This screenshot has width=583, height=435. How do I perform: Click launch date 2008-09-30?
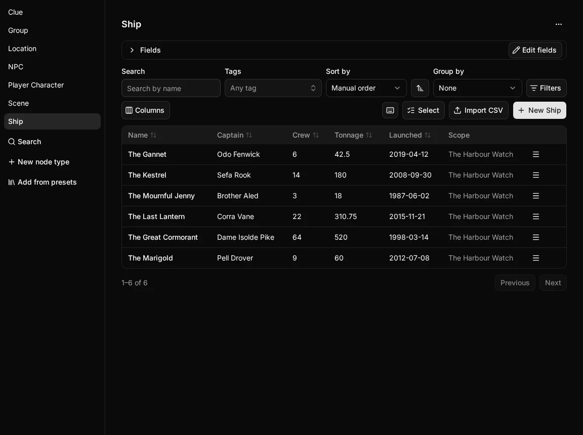coord(410,175)
